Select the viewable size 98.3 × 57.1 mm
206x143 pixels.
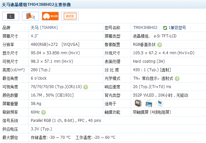(52, 61)
